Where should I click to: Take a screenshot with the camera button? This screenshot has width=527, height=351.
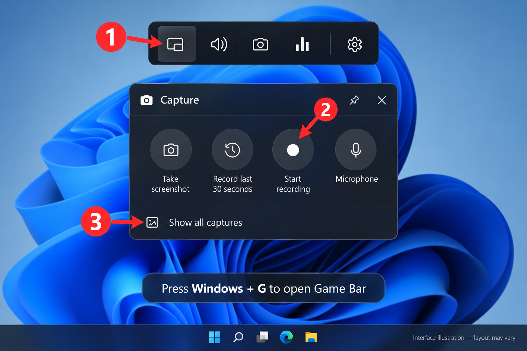click(171, 150)
